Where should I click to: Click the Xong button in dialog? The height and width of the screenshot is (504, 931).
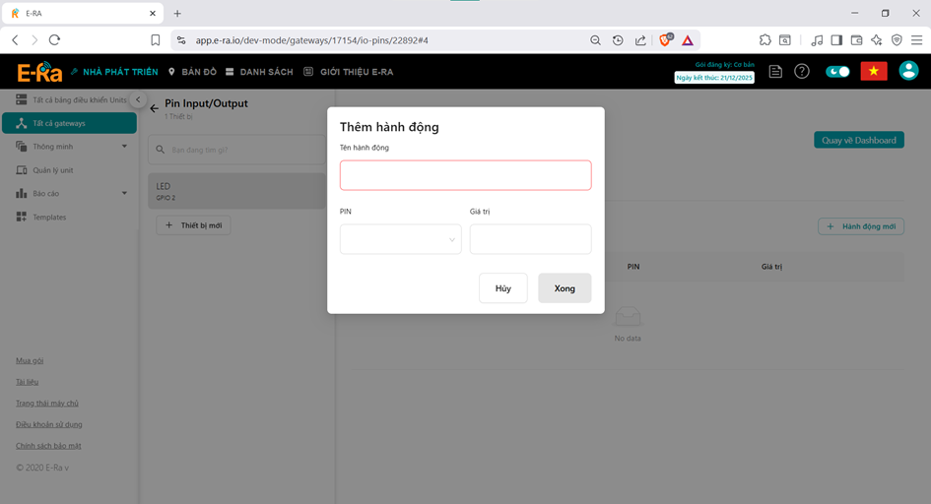565,288
